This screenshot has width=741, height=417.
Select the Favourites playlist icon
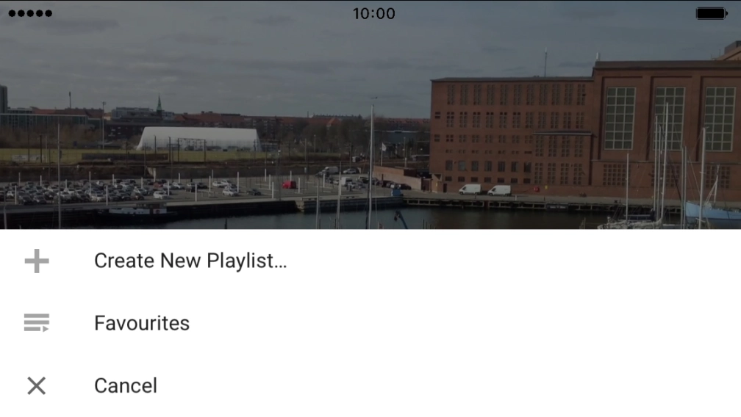point(37,322)
